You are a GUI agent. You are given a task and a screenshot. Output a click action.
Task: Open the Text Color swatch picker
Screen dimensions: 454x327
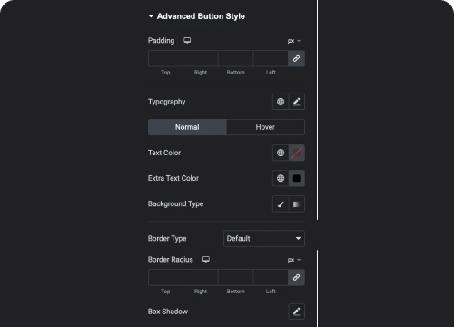(297, 153)
